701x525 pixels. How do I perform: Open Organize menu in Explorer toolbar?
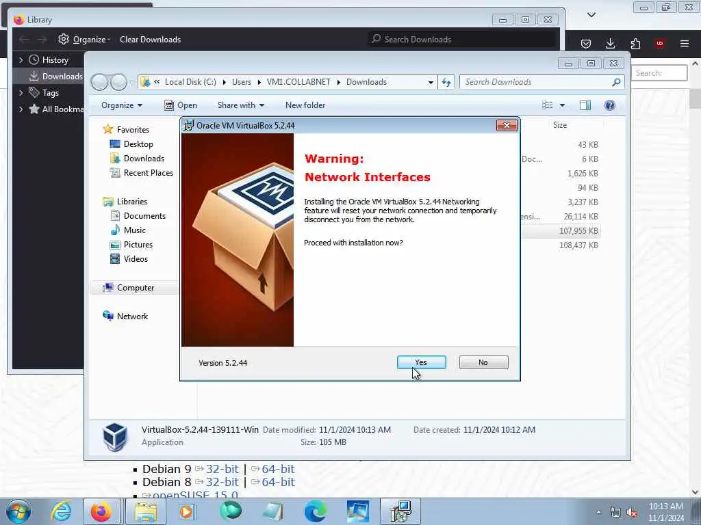tap(122, 105)
